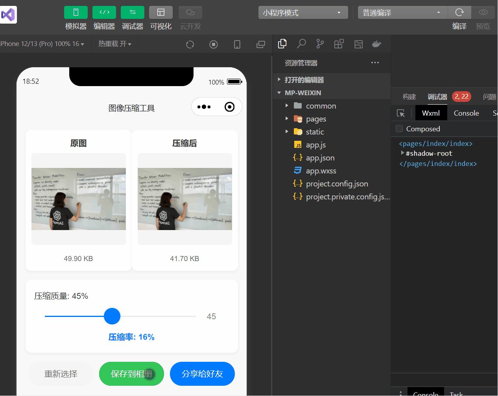Viewport: 498px width, 396px height.
Task: Click the mini program menu dots button
Action: pyautogui.click(x=204, y=107)
